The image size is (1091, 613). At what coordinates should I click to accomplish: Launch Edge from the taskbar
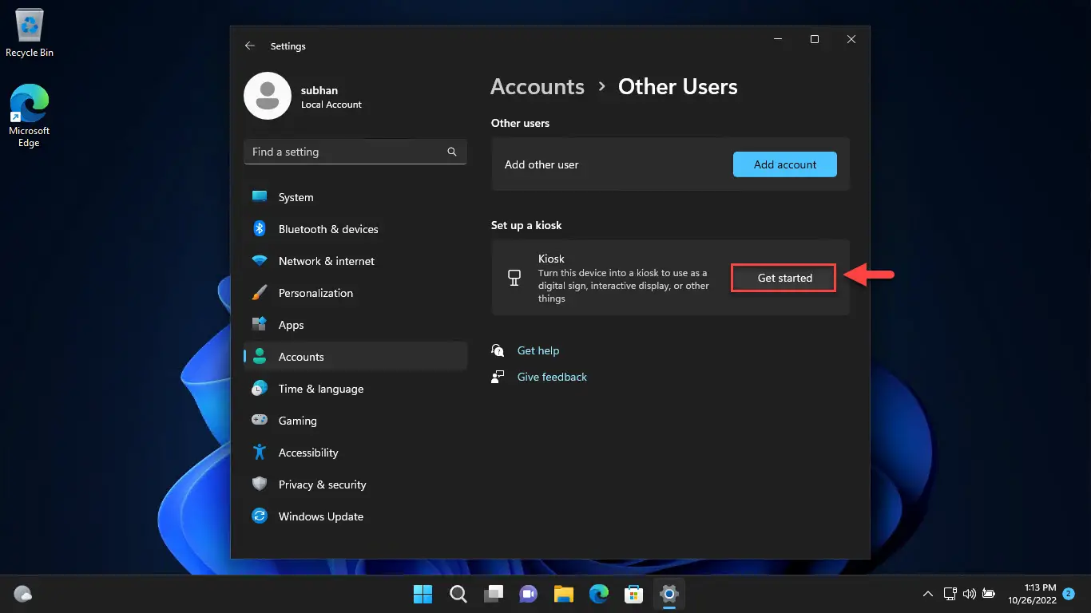click(599, 594)
